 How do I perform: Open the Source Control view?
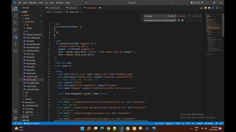point(15,23)
